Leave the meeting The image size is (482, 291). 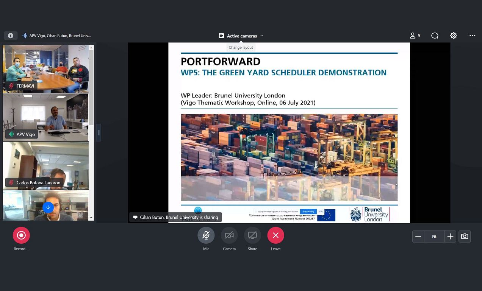point(276,235)
